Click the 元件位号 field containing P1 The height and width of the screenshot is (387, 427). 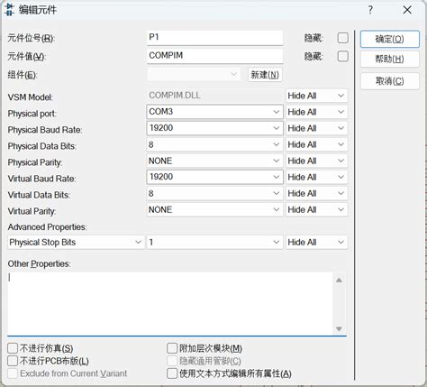214,38
